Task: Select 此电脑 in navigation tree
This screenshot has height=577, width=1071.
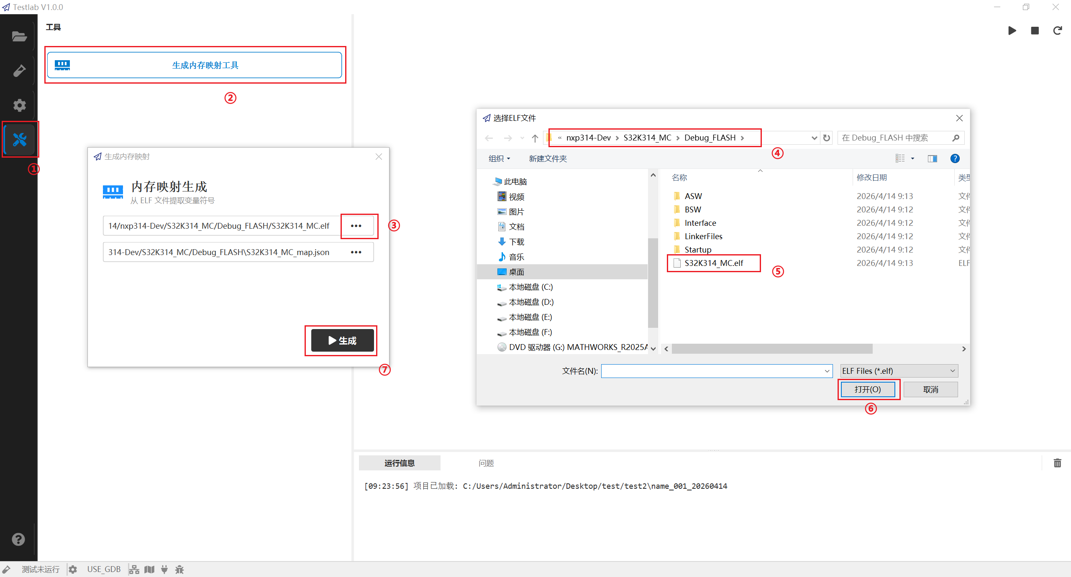Action: click(x=515, y=181)
